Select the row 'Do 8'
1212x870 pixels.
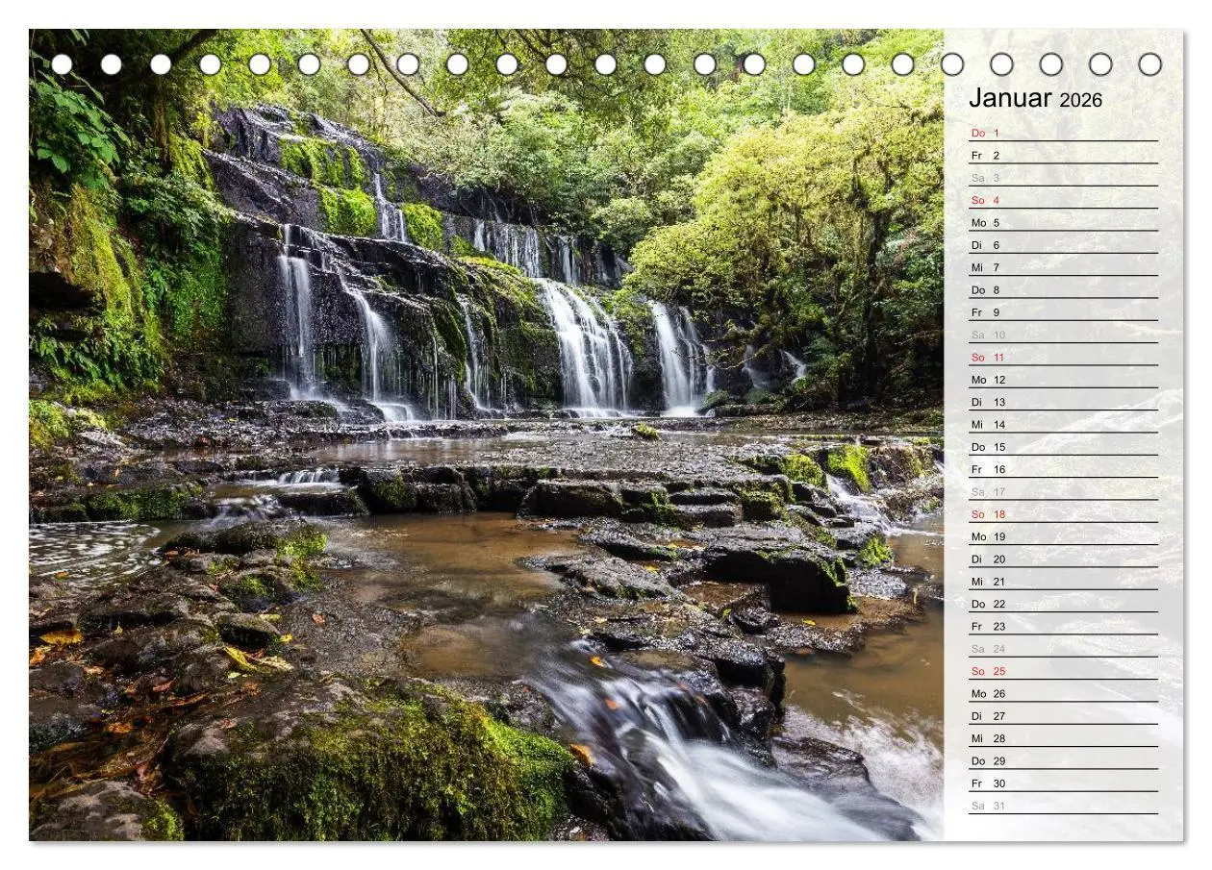coord(1063,289)
